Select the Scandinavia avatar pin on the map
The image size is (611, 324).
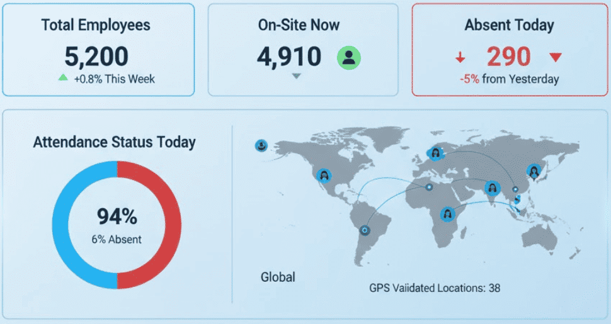point(435,153)
